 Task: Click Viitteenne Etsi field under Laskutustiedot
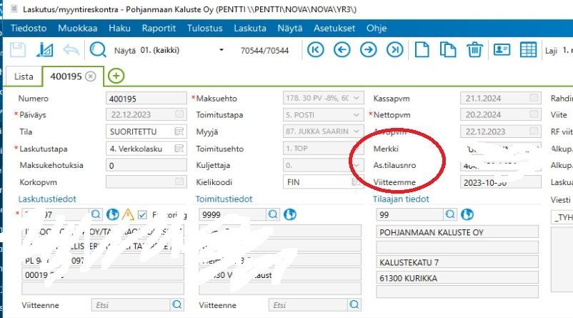[x=131, y=305]
